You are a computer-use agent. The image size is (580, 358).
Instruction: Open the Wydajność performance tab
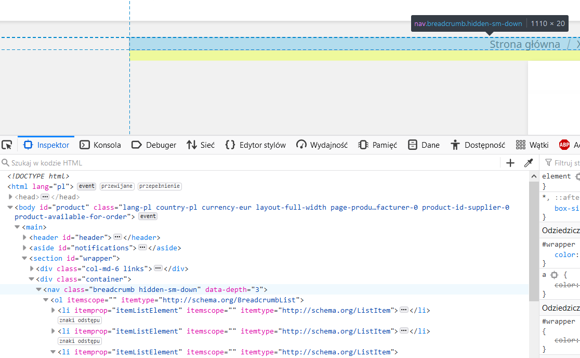(322, 145)
